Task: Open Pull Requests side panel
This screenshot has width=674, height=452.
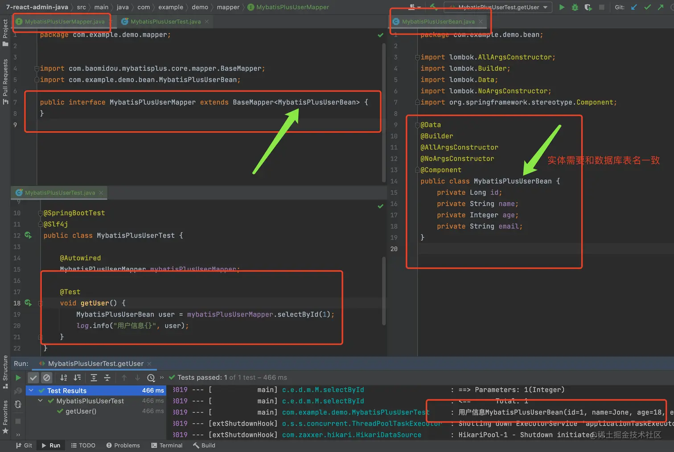Action: (x=5, y=82)
